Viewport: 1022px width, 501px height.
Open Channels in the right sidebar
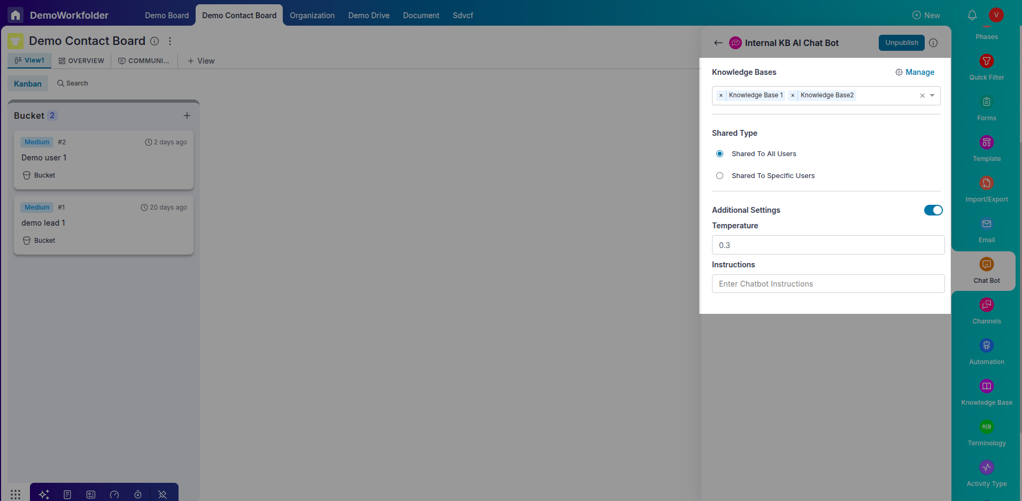pos(987,311)
